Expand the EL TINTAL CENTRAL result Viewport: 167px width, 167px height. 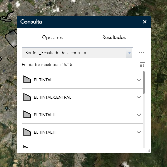click(139, 97)
